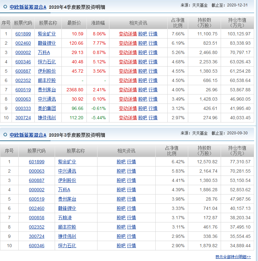Open stock code 000858
The height and width of the screenshot is (261, 258).
click(37, 218)
